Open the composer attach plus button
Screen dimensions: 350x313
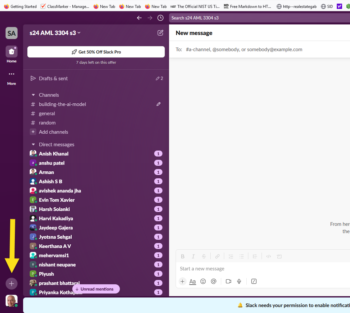tap(182, 281)
